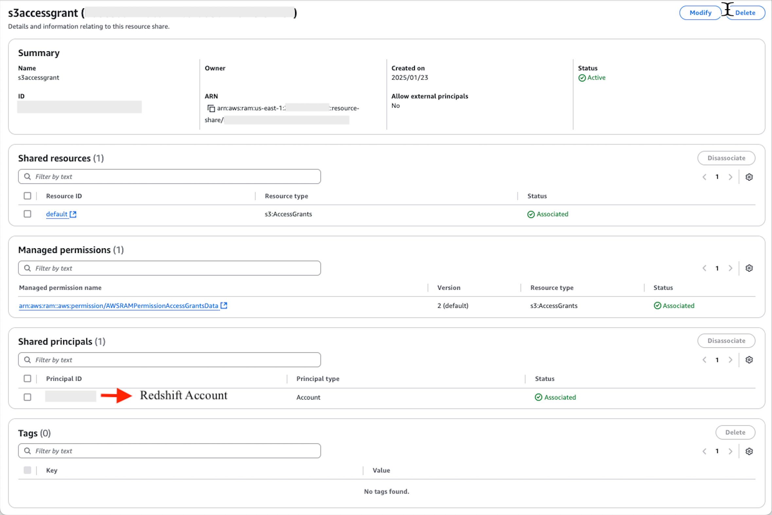Select the Redshift Account principal checkbox

coord(27,397)
